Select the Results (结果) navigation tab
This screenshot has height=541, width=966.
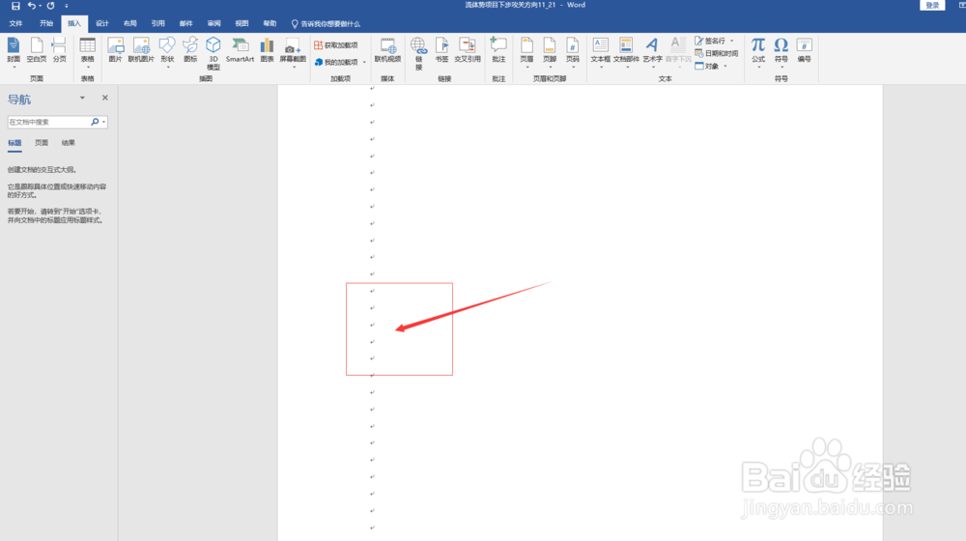[68, 143]
